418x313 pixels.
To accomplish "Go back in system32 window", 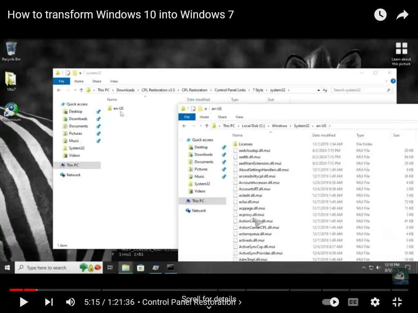I will tap(59, 90).
